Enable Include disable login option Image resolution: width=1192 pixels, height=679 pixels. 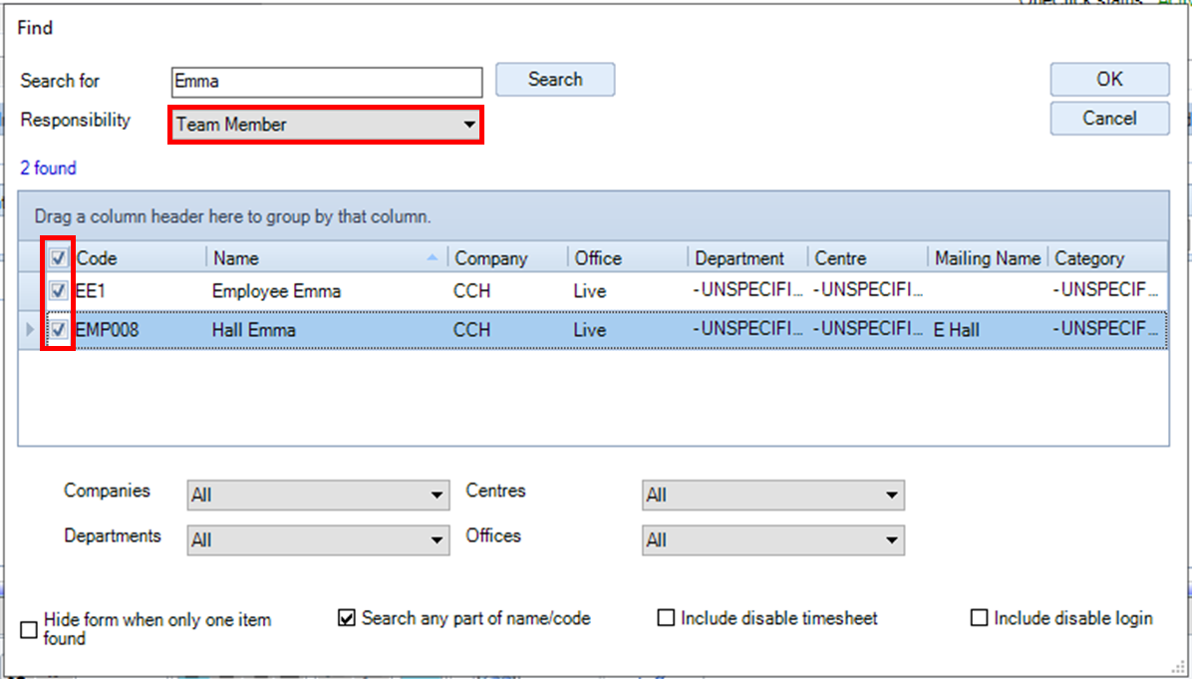point(979,618)
